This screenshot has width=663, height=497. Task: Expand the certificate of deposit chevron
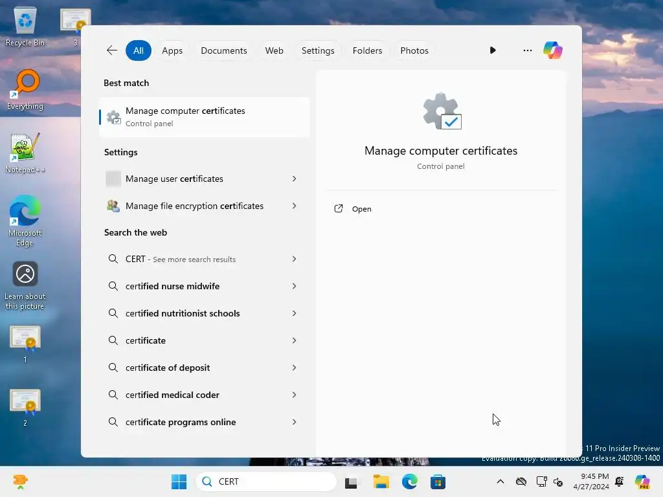[x=295, y=368]
